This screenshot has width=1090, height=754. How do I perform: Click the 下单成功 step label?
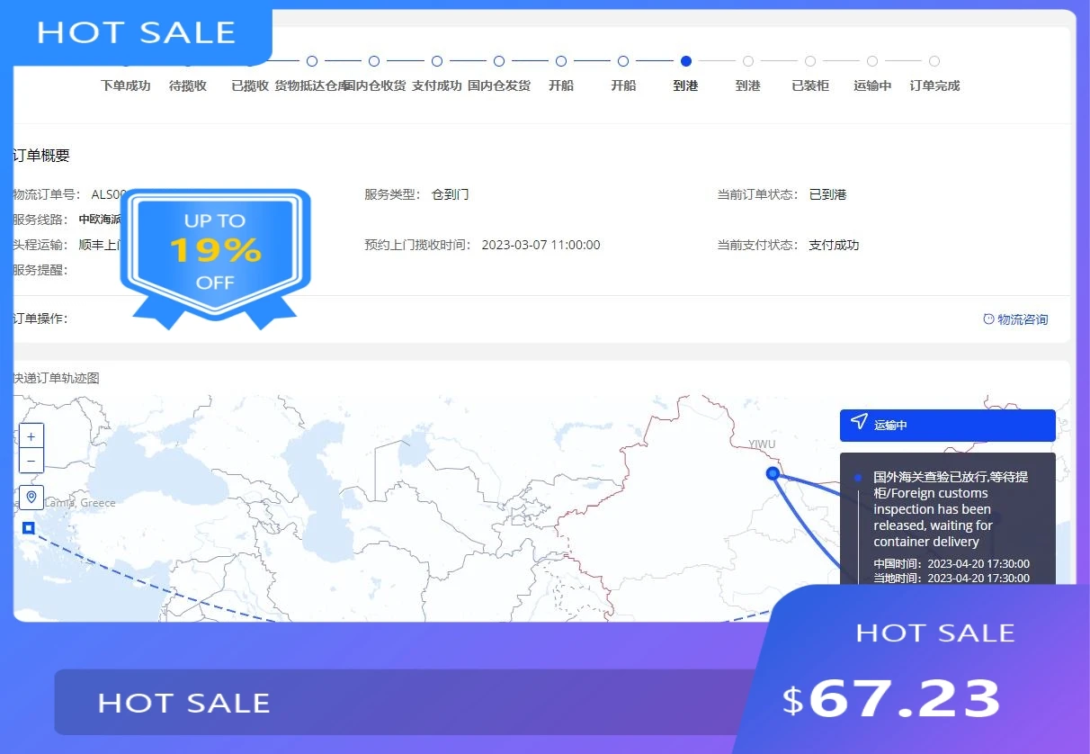click(125, 86)
